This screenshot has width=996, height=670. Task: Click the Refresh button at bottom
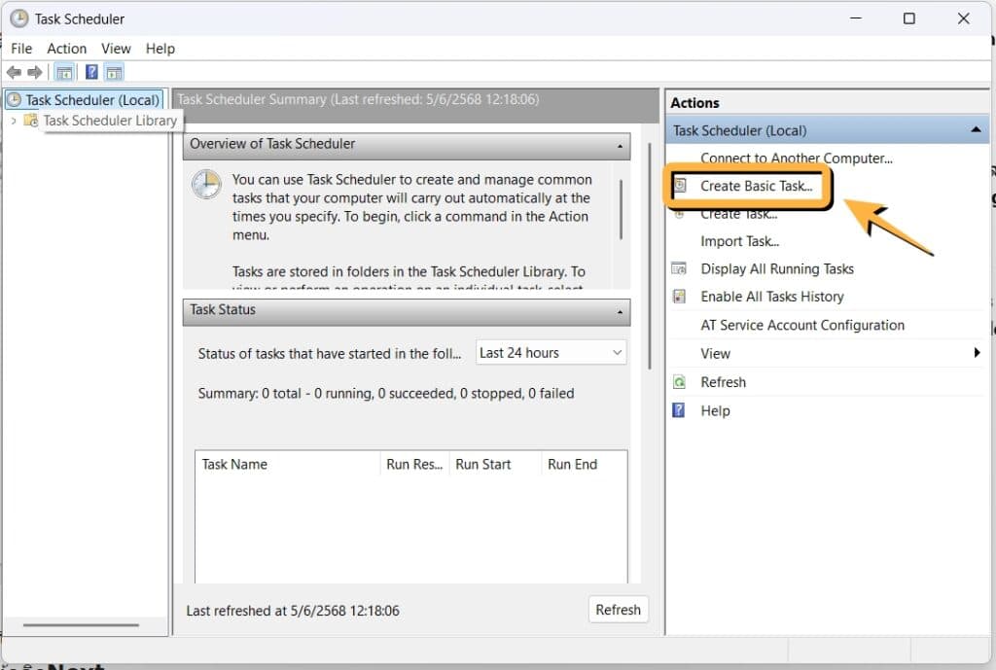(x=618, y=610)
